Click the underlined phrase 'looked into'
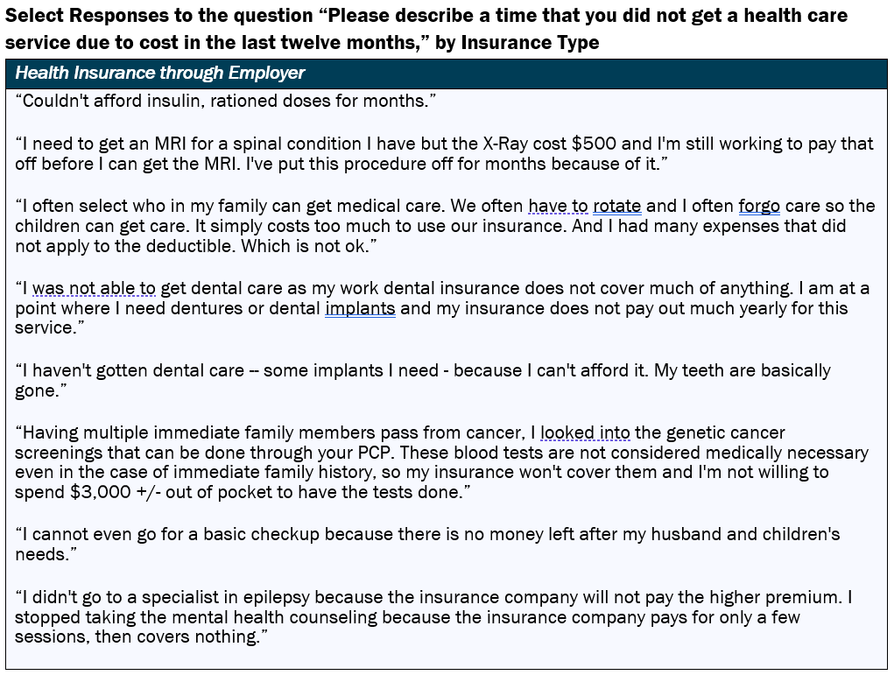This screenshot has height=675, width=894. point(585,432)
